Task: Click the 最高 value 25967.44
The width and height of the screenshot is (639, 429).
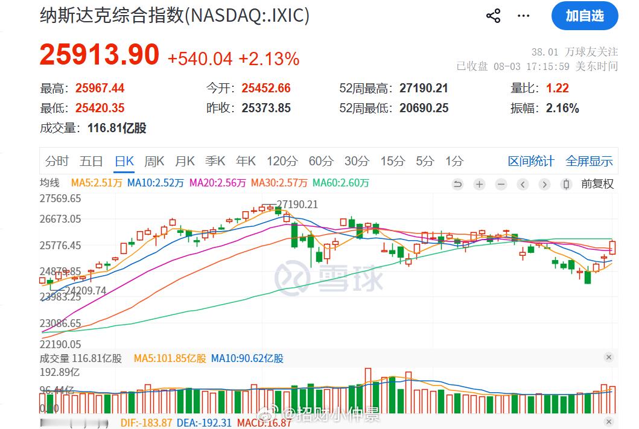Action: [100, 88]
